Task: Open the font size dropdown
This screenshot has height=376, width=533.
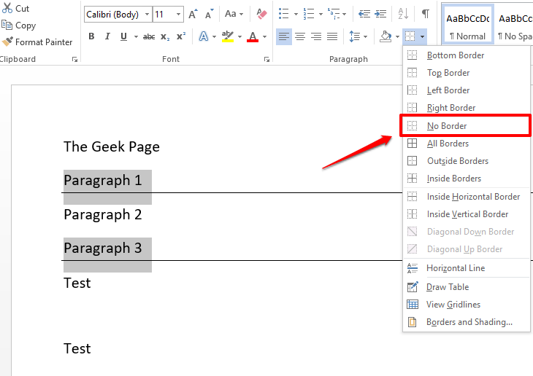Action: coord(179,14)
